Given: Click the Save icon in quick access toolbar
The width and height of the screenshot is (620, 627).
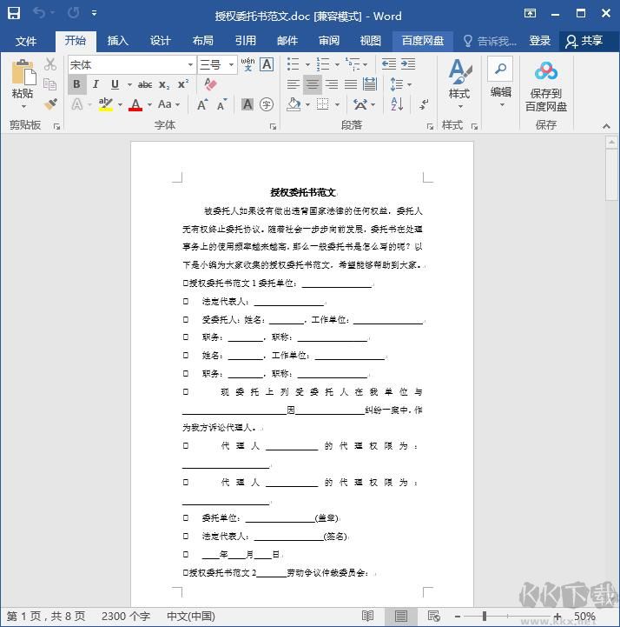Looking at the screenshot, I should [x=14, y=13].
